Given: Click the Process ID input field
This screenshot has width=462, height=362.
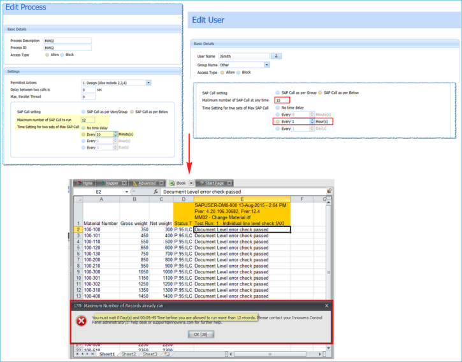Looking at the screenshot, I should click(68, 48).
